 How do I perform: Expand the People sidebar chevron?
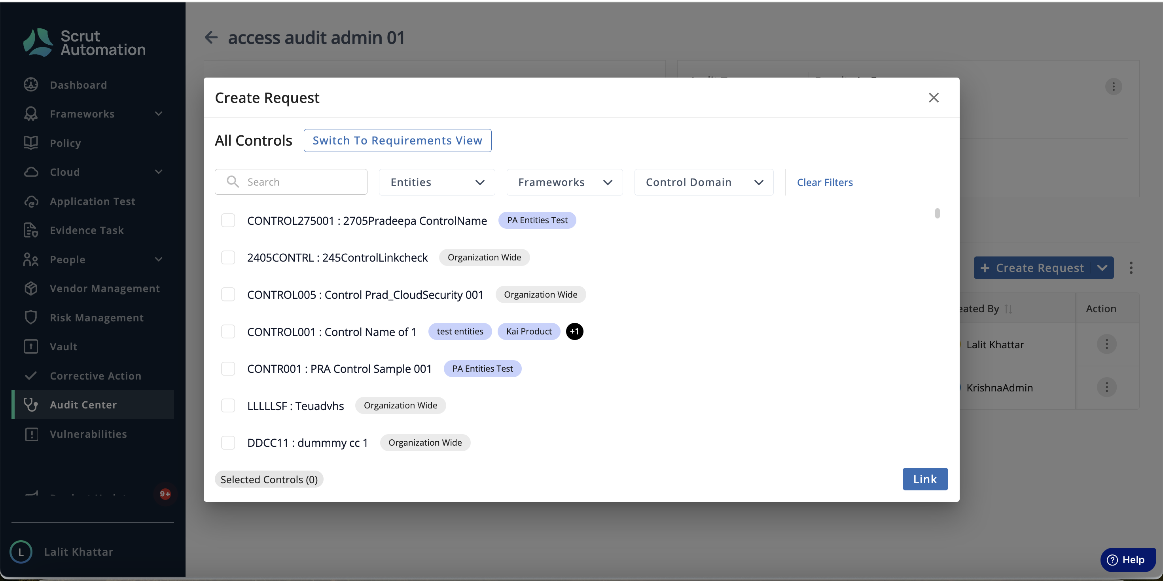click(x=159, y=259)
